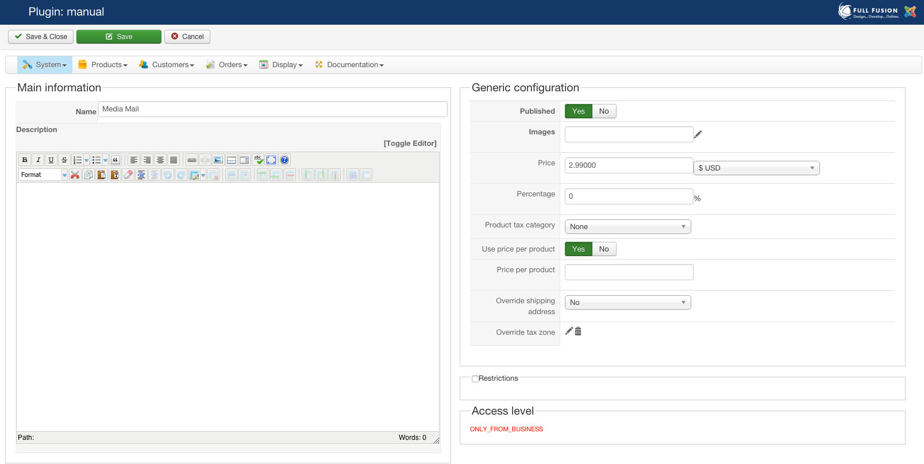Expand the numbered list style arrow
The image size is (924, 464).
pyautogui.click(x=87, y=160)
